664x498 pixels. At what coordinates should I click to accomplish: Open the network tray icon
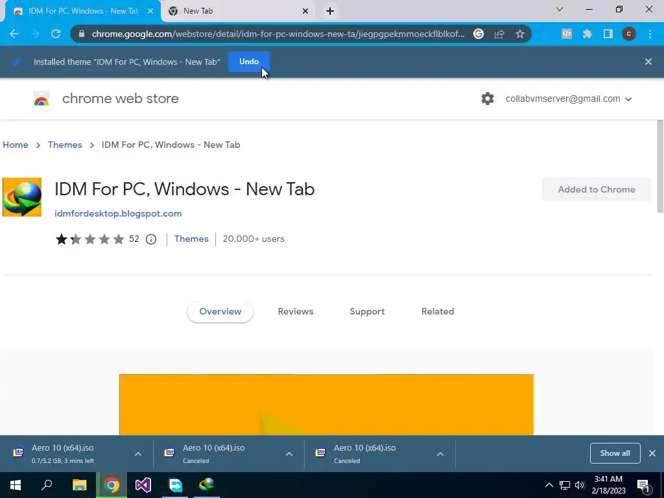(564, 485)
